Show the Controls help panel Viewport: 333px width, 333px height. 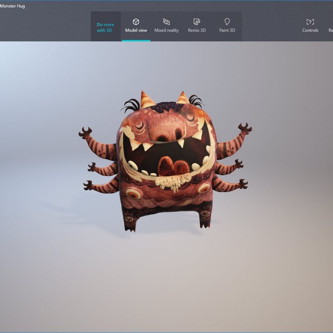(x=310, y=26)
